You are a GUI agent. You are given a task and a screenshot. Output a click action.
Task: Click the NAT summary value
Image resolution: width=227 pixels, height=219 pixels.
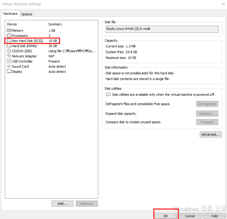tap(52, 56)
